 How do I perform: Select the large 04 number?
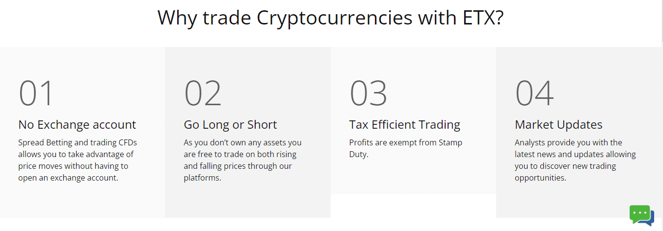(534, 93)
